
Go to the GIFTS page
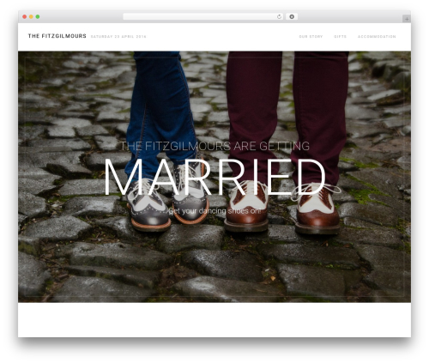341,37
